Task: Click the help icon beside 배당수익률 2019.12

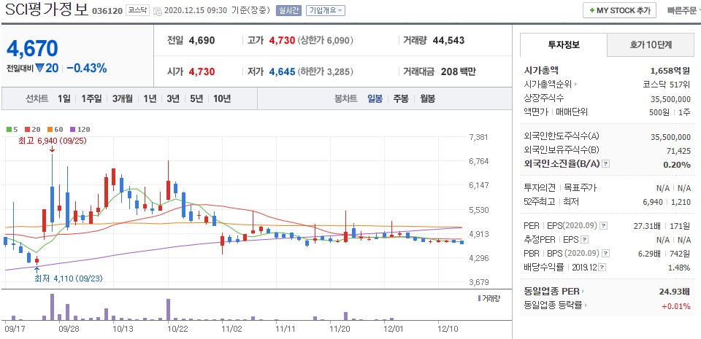Action: tap(602, 268)
